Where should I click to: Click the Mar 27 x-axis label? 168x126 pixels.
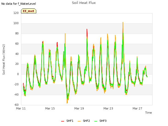tap(137, 108)
